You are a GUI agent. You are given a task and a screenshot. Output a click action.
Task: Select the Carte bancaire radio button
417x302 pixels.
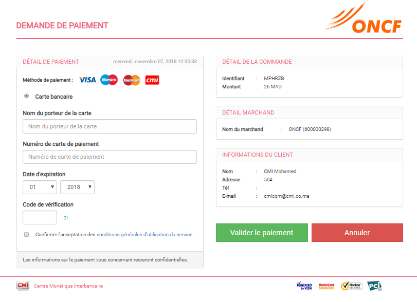click(x=26, y=96)
